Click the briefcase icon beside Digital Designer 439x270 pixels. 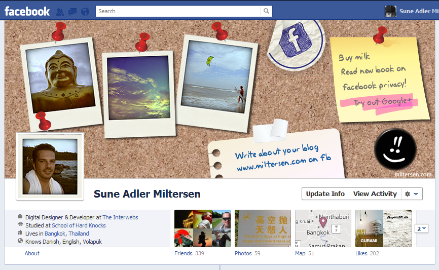point(20,217)
